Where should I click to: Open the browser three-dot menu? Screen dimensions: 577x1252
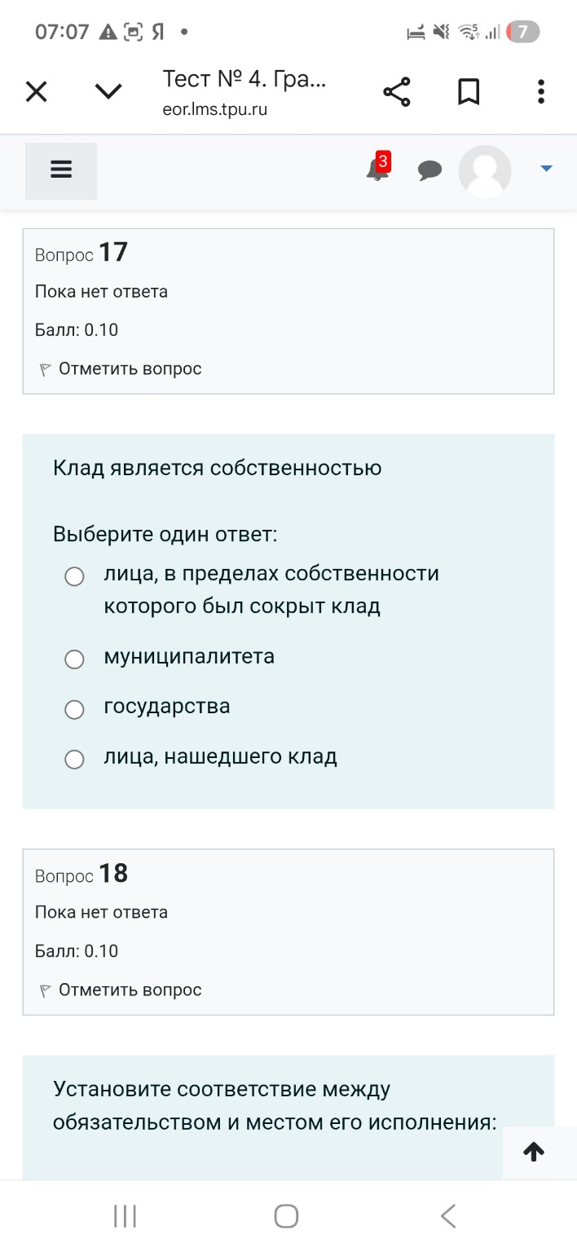tap(540, 91)
